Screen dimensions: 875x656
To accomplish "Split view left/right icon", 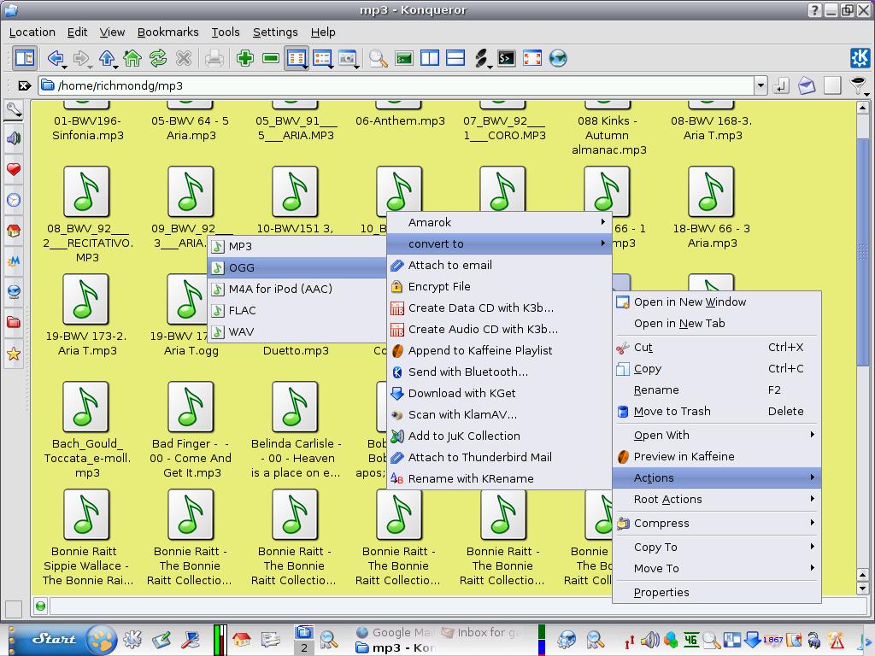I will tap(430, 58).
